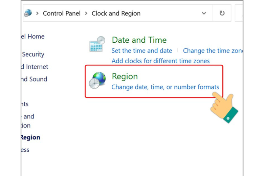Open Change date, time, or number formats

coord(165,87)
